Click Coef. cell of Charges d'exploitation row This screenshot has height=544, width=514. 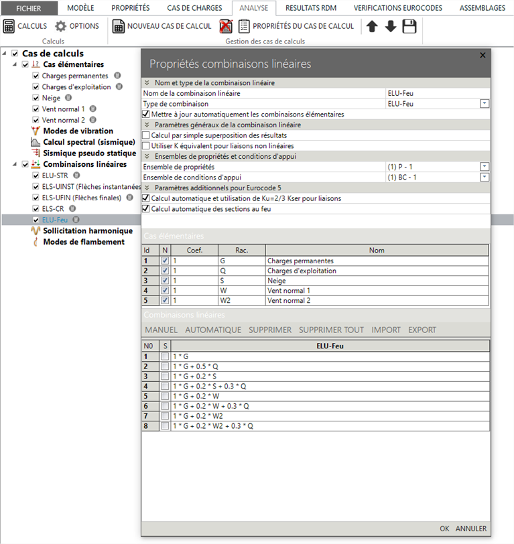[x=195, y=271]
